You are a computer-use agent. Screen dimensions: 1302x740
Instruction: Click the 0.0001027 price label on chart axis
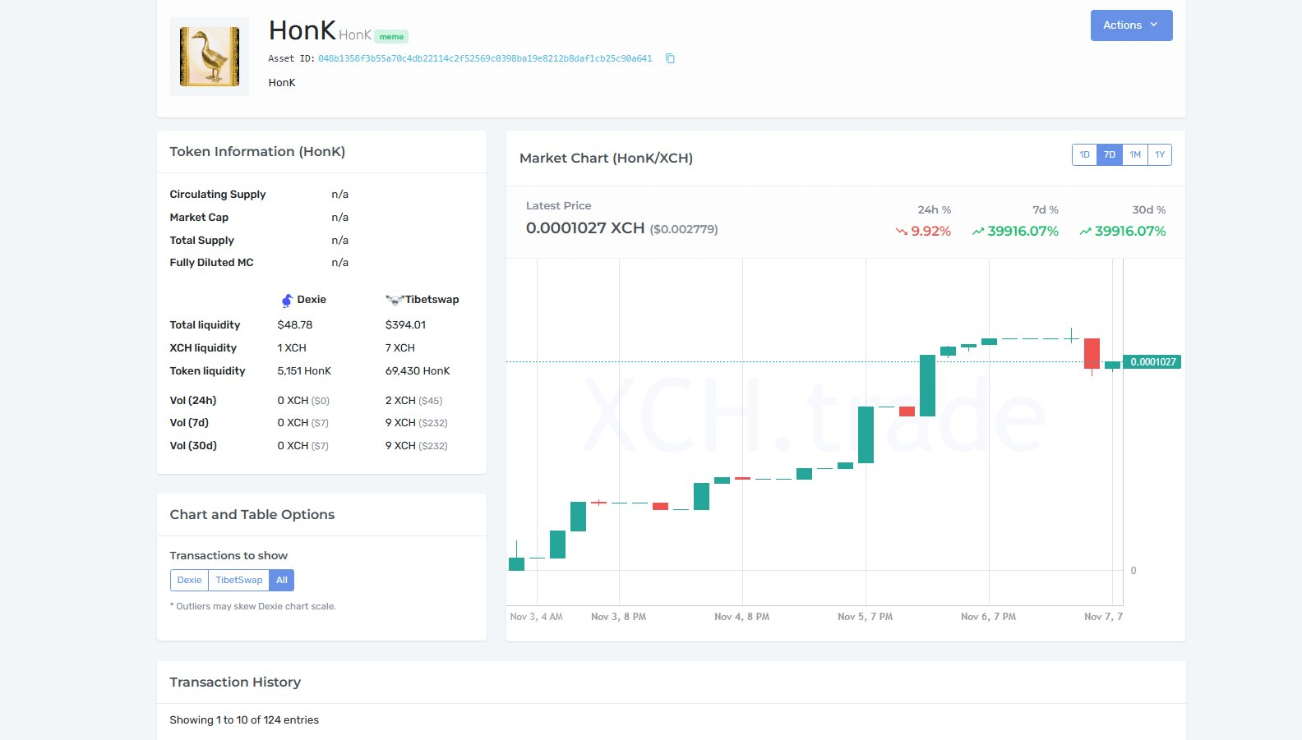click(1152, 362)
